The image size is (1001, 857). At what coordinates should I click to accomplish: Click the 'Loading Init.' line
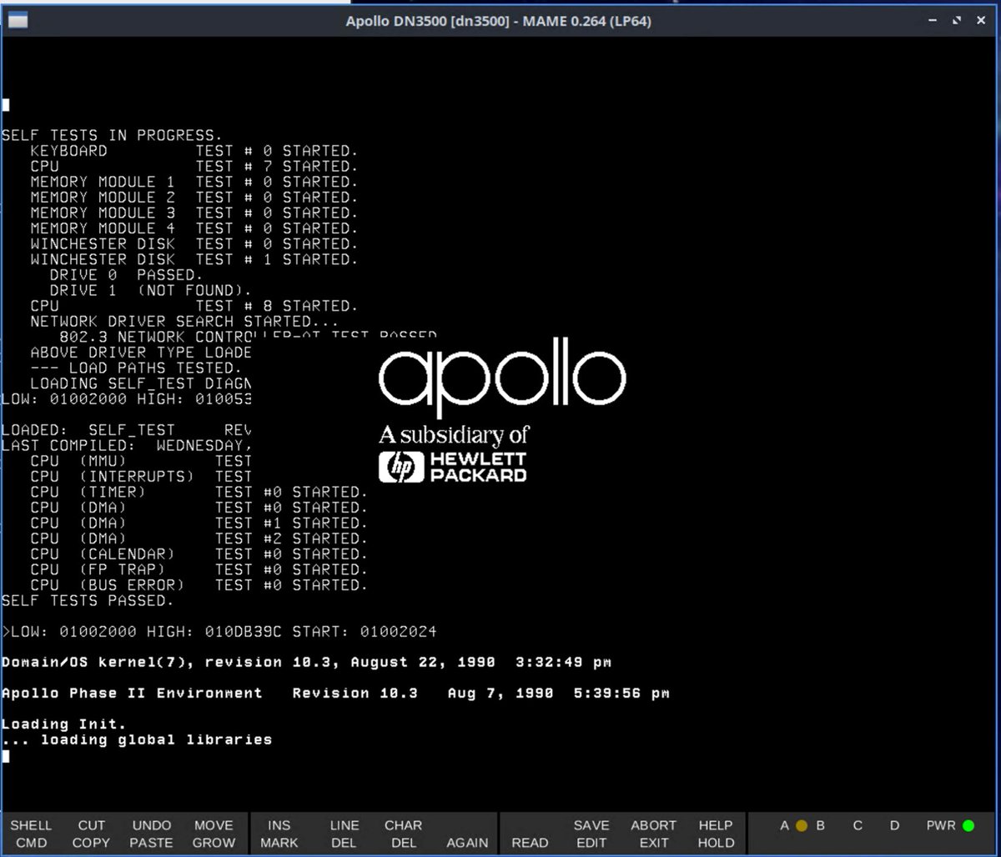click(64, 724)
